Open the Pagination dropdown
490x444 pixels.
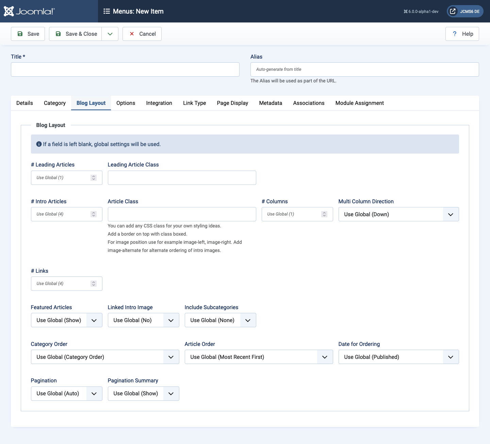[67, 394]
